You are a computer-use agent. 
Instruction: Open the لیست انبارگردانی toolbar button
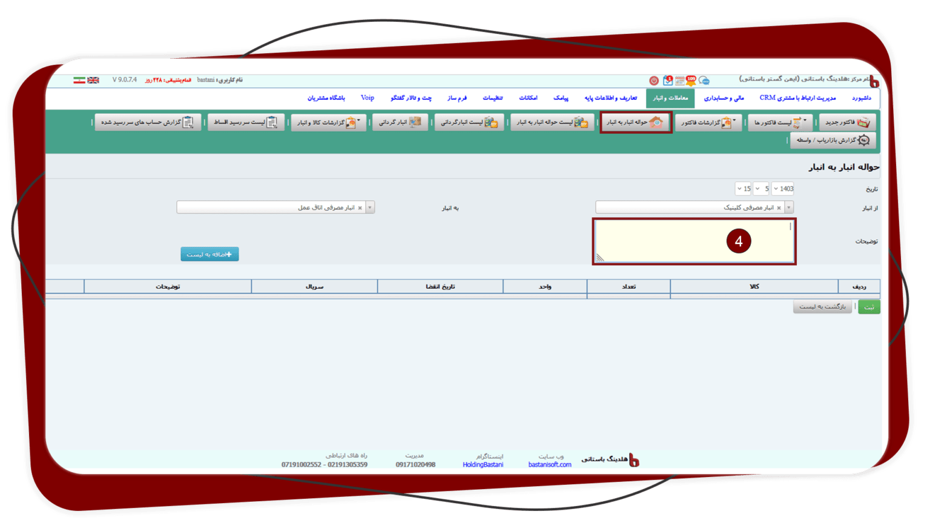point(469,122)
